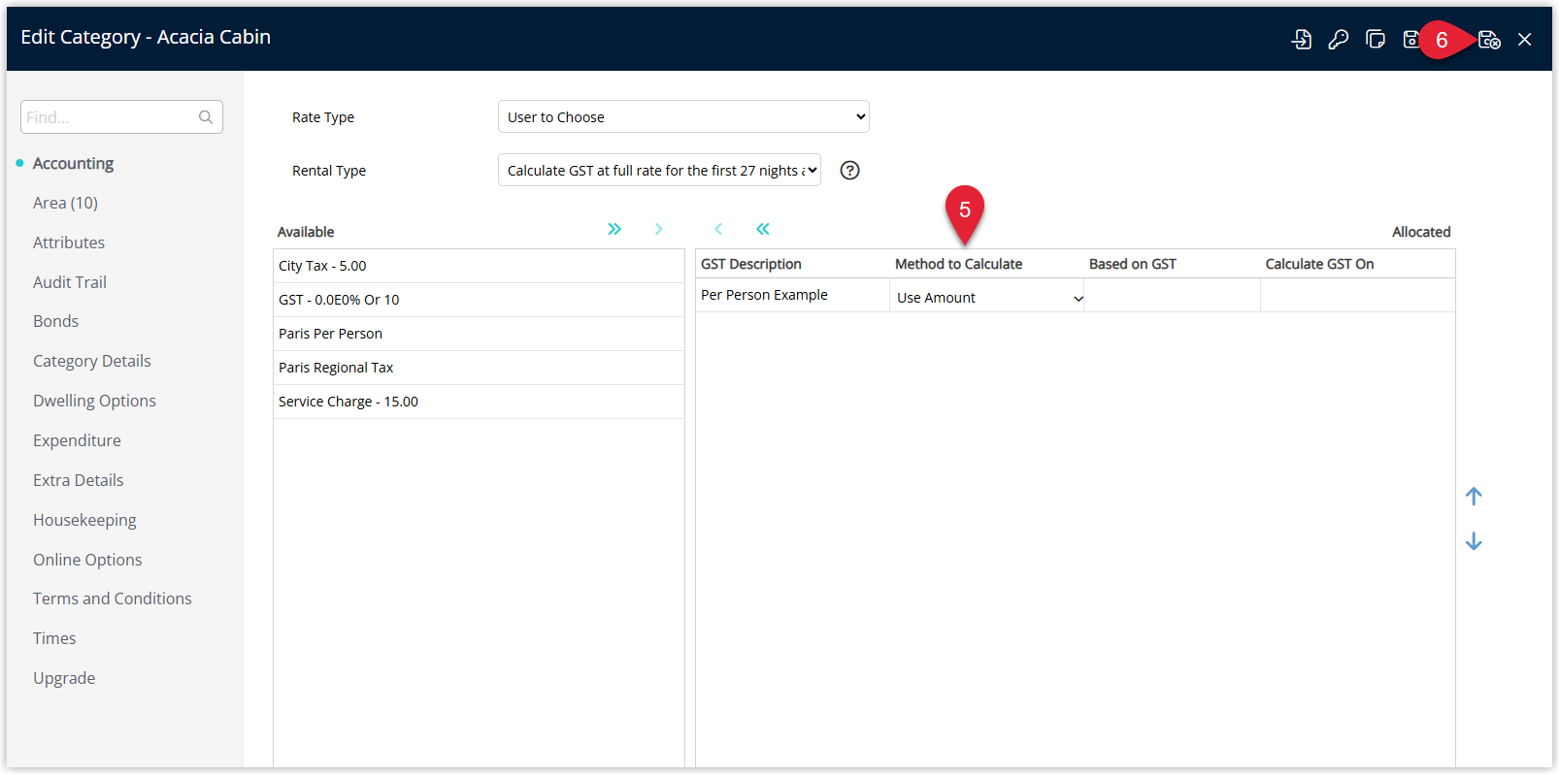Select Paris Regional Tax row

[x=479, y=368]
